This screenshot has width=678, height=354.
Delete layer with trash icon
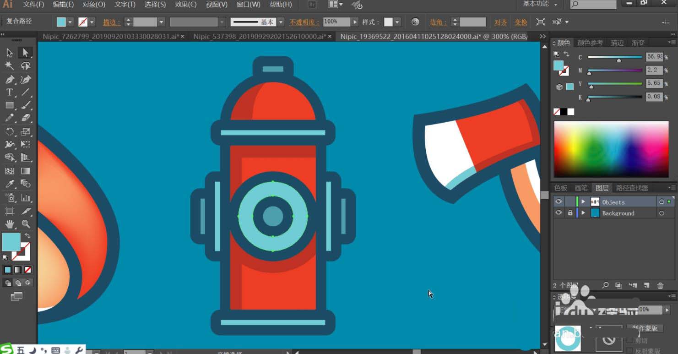[660, 285]
